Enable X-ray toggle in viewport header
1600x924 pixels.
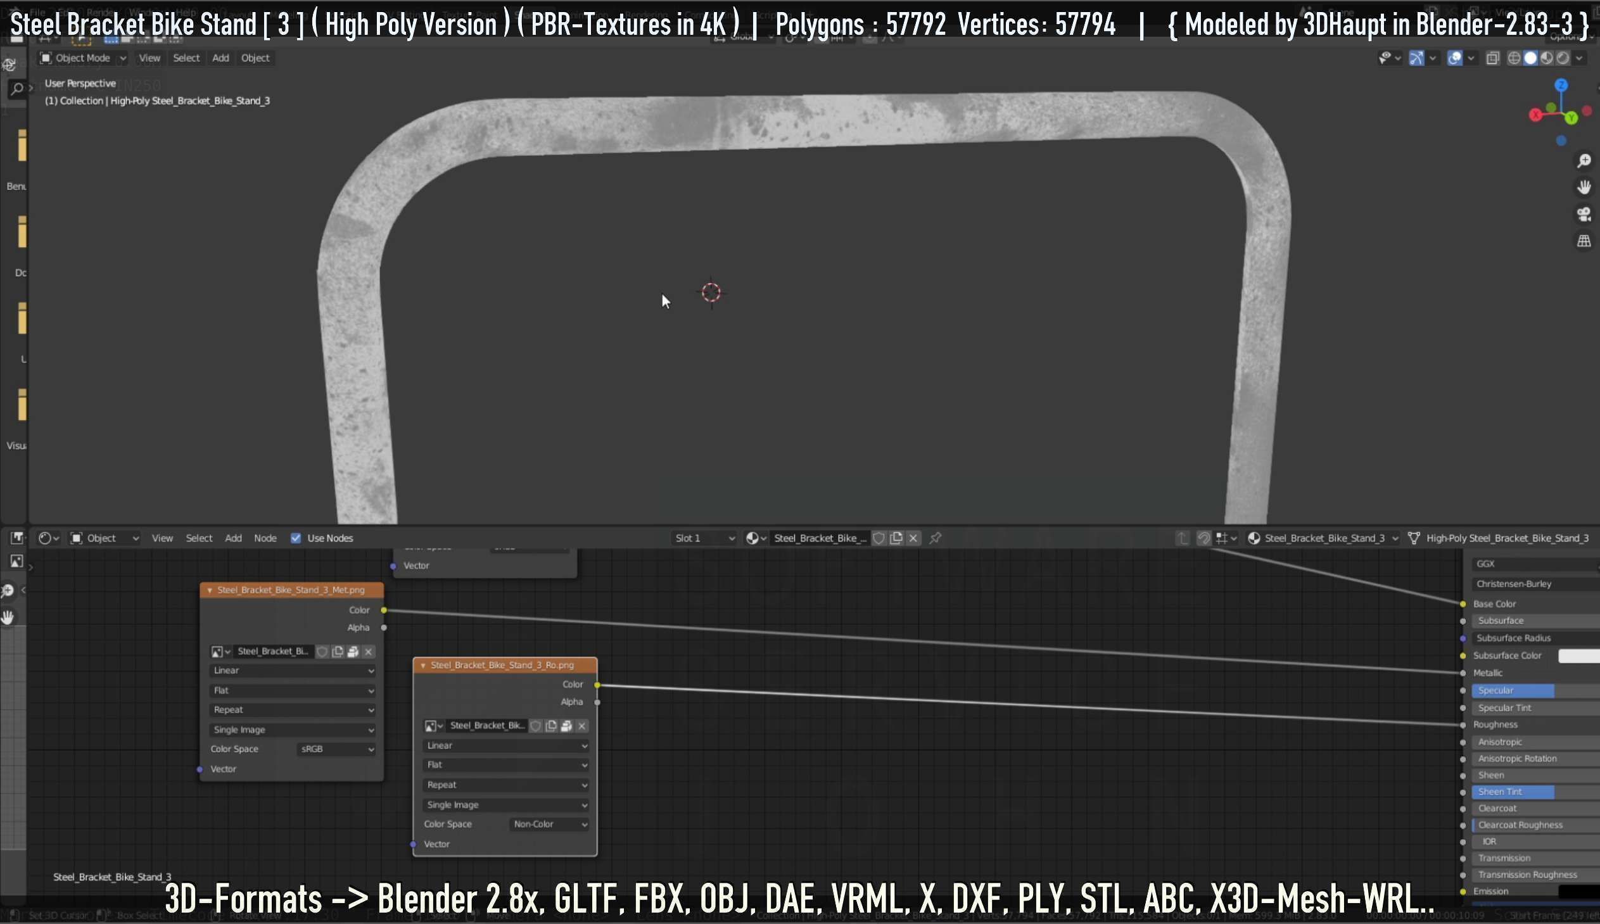(1493, 58)
